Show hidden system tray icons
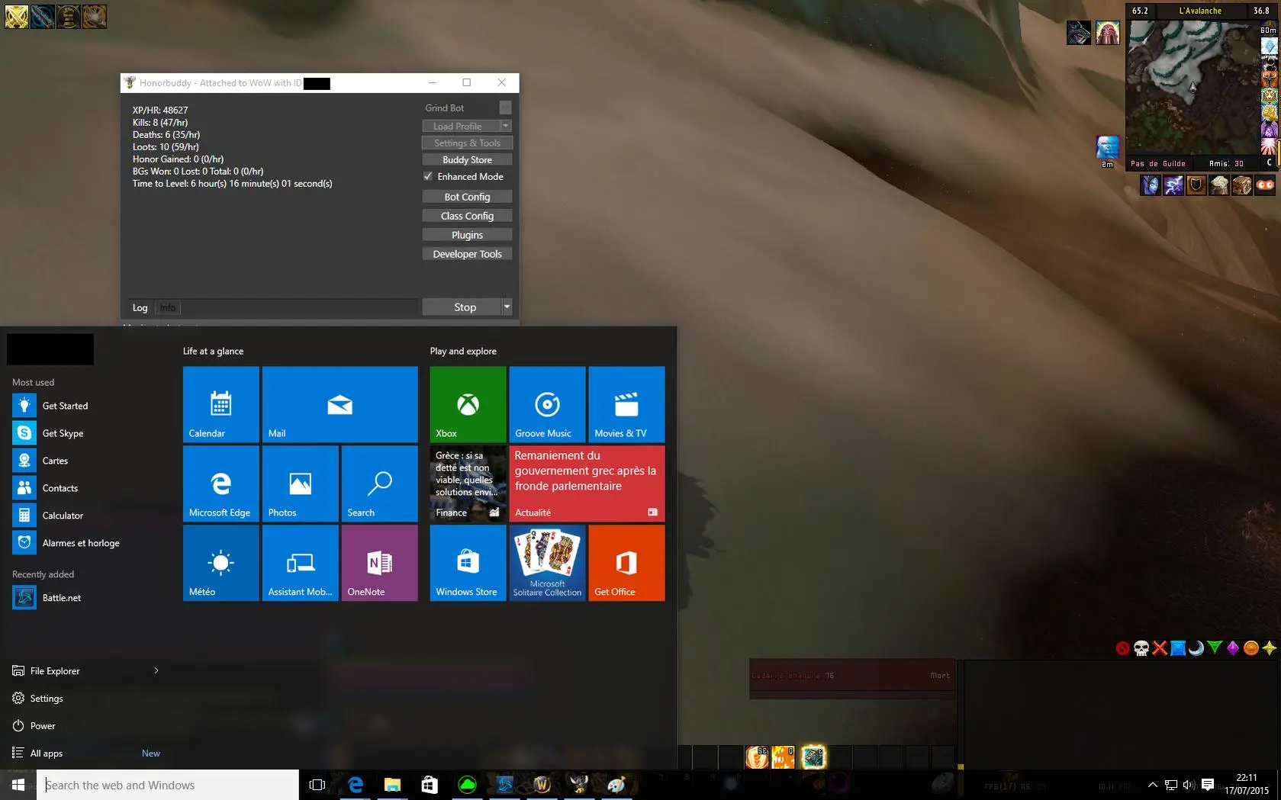The width and height of the screenshot is (1281, 800). tap(1152, 785)
